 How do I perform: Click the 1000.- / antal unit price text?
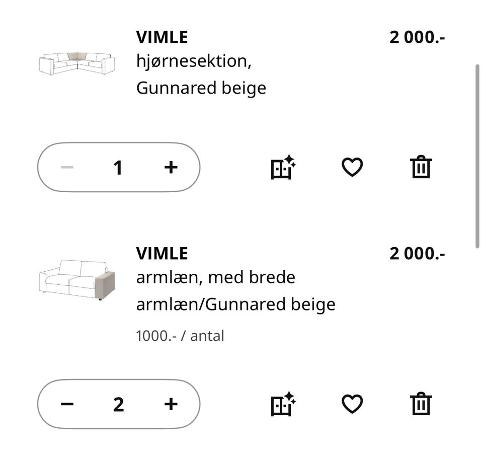[180, 335]
